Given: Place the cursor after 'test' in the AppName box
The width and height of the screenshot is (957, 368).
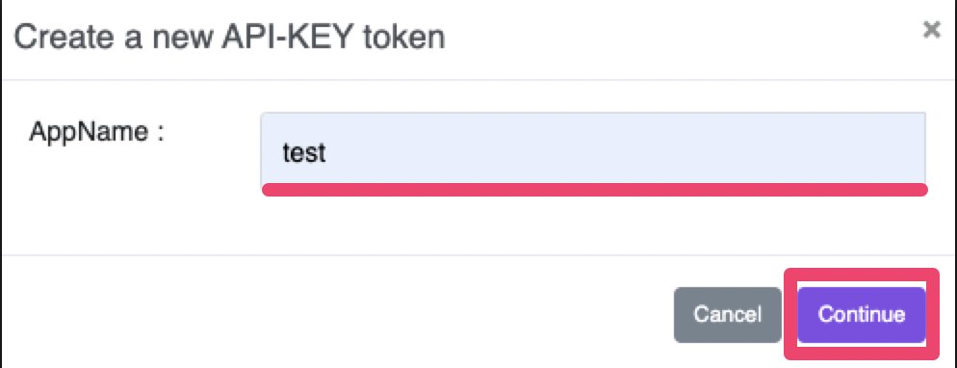Looking at the screenshot, I should click(329, 152).
